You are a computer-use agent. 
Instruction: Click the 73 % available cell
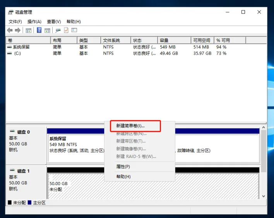coord(221,53)
